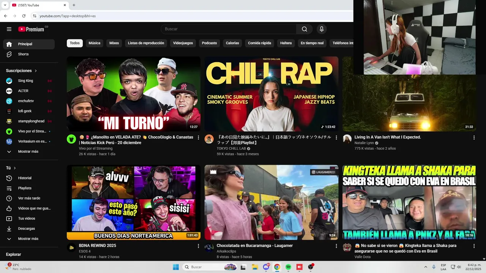Viewport: 486px width, 273px height.
Task: Open Descargas in the sidebar
Action: (29, 229)
